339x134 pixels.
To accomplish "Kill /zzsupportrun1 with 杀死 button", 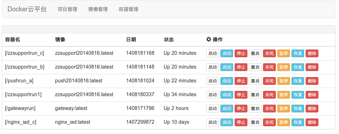I will pyautogui.click(x=269, y=95).
